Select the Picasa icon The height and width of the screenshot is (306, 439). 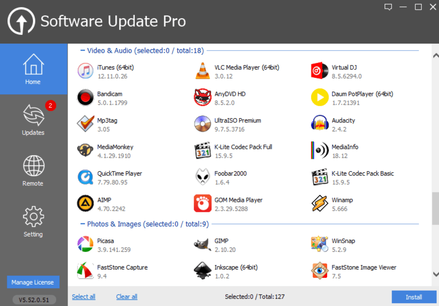click(85, 244)
